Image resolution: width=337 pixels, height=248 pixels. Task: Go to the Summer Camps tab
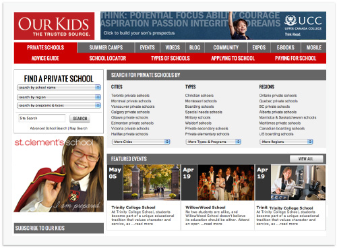pyautogui.click(x=106, y=48)
